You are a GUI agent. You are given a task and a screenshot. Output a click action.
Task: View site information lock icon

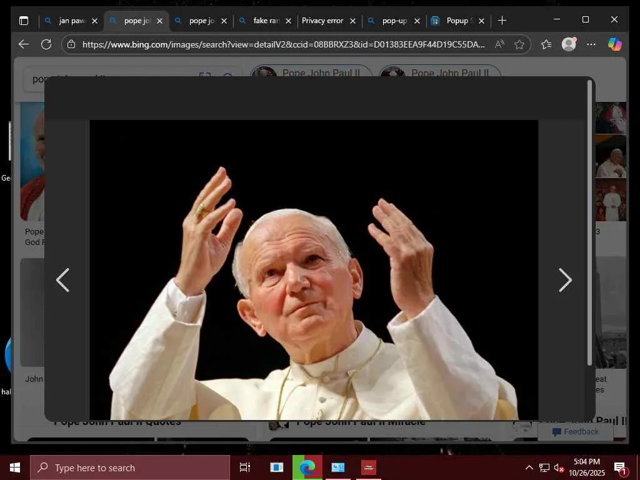pos(71,44)
